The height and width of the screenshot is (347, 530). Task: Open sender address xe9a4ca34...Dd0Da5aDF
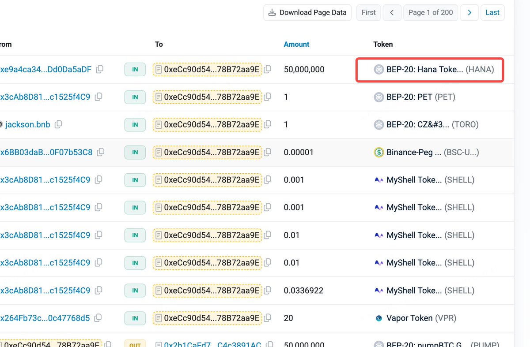46,69
